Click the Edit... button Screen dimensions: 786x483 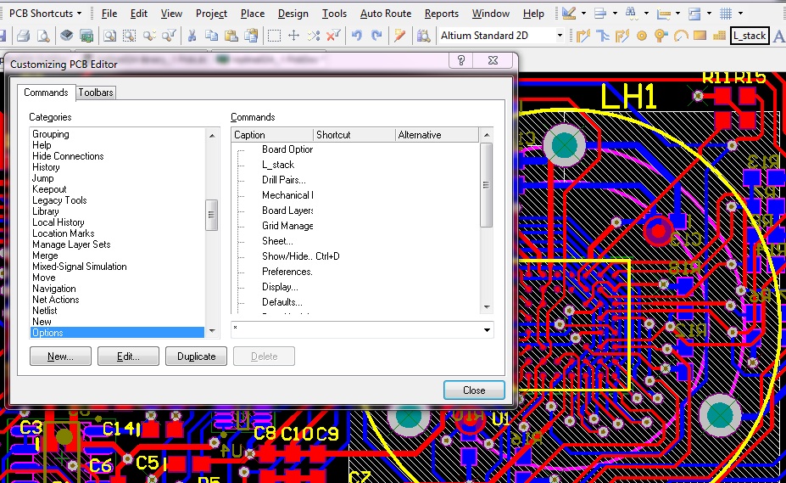point(128,356)
